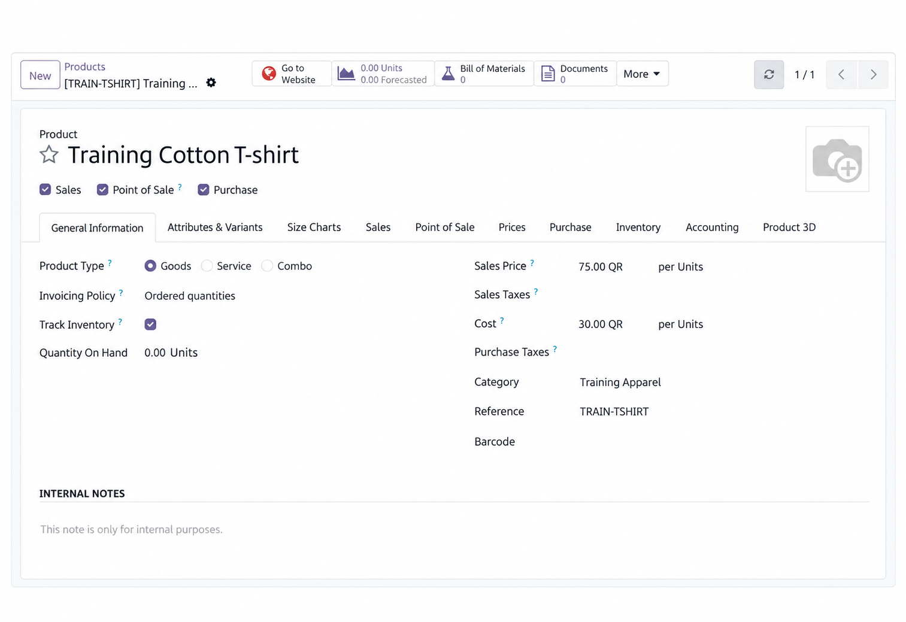Mark product as favorite with star icon
Screen dimensions: 906x622
coord(49,155)
